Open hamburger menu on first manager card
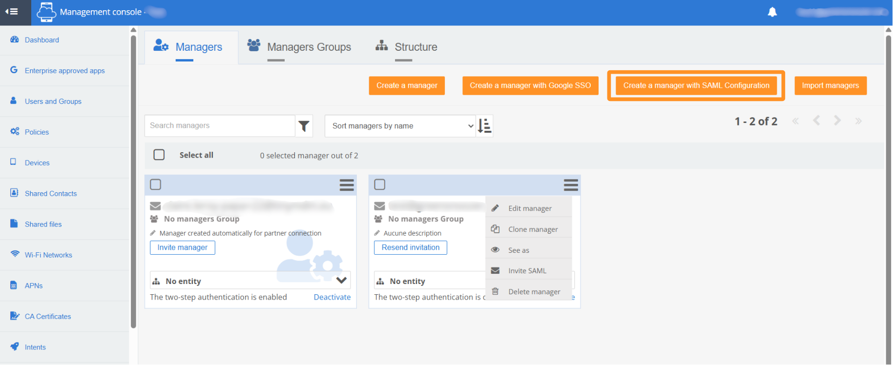 [x=347, y=185]
